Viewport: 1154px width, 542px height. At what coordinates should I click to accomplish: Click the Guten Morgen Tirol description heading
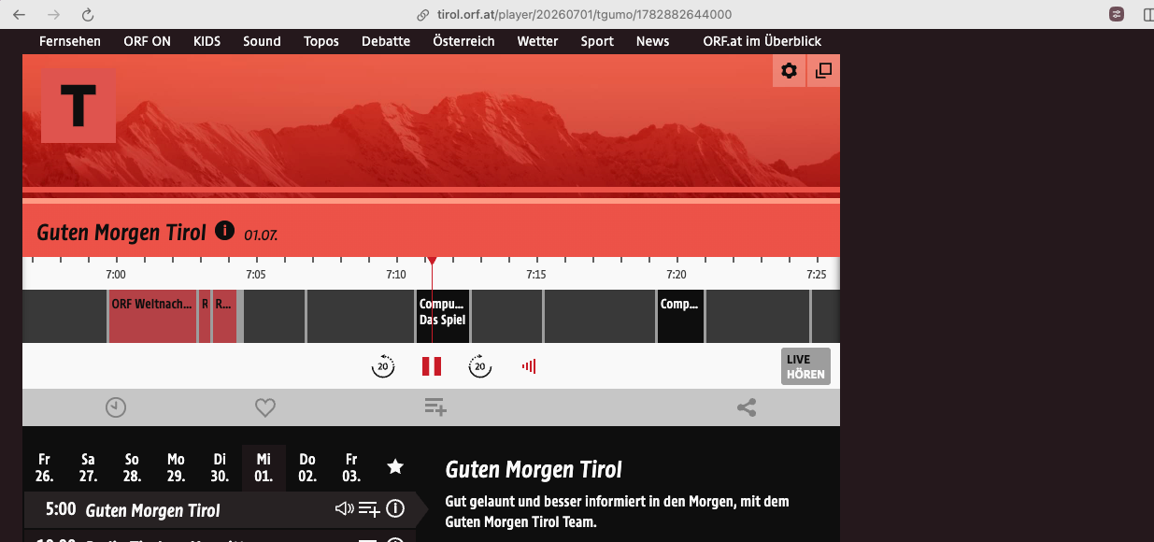534,469
